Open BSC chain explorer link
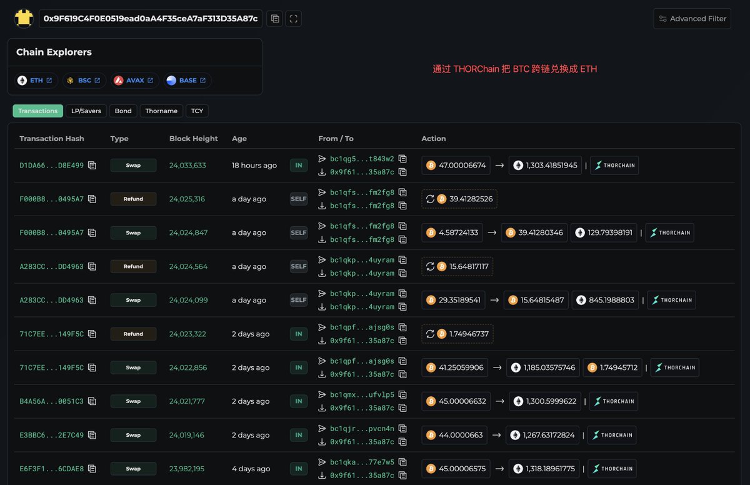Image resolution: width=750 pixels, height=485 pixels. pos(84,81)
